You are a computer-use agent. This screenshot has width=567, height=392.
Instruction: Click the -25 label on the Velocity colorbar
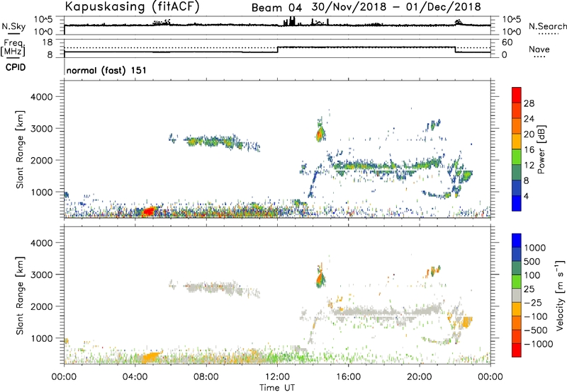pyautogui.click(x=532, y=302)
